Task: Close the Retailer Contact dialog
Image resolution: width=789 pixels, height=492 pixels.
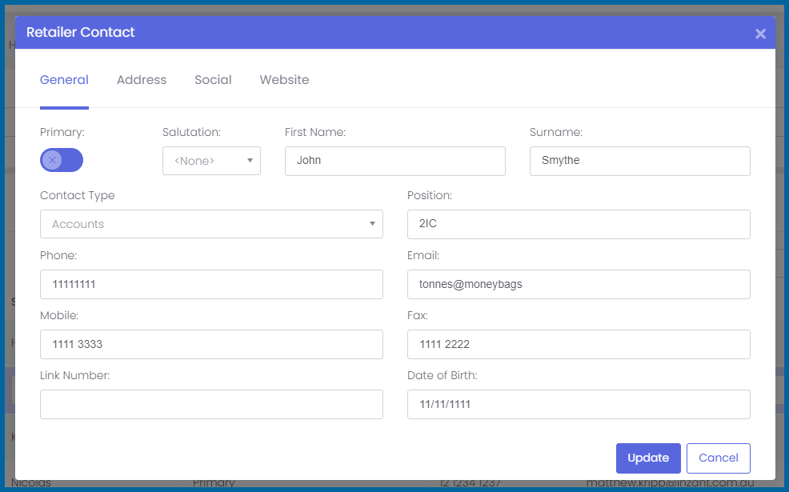Action: (760, 34)
